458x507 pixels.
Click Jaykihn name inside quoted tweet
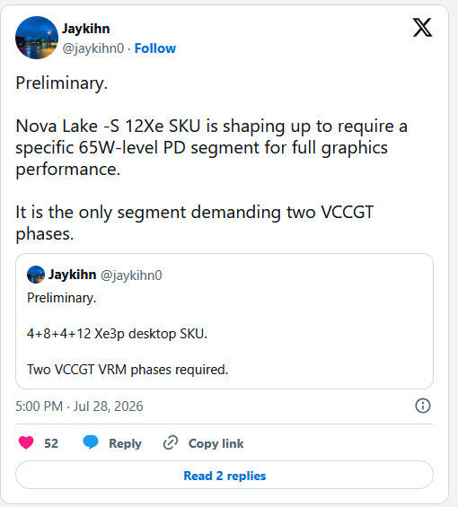72,275
